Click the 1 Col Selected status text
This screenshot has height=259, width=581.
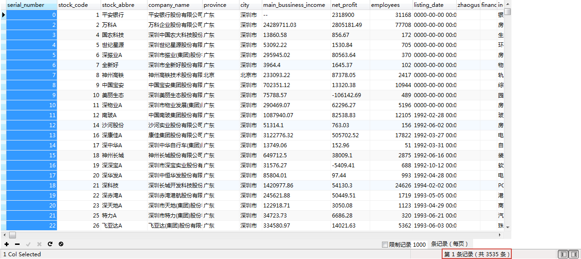click(22, 254)
